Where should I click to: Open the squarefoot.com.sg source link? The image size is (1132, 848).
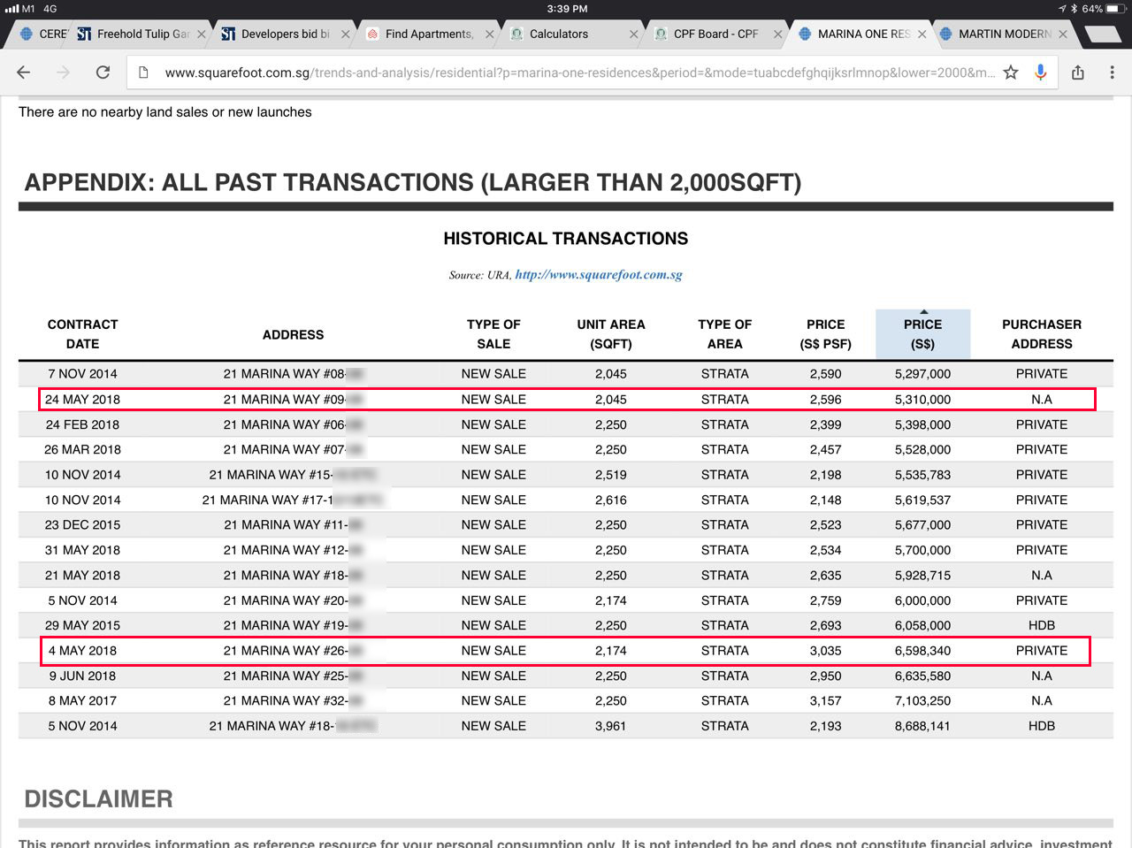click(599, 275)
